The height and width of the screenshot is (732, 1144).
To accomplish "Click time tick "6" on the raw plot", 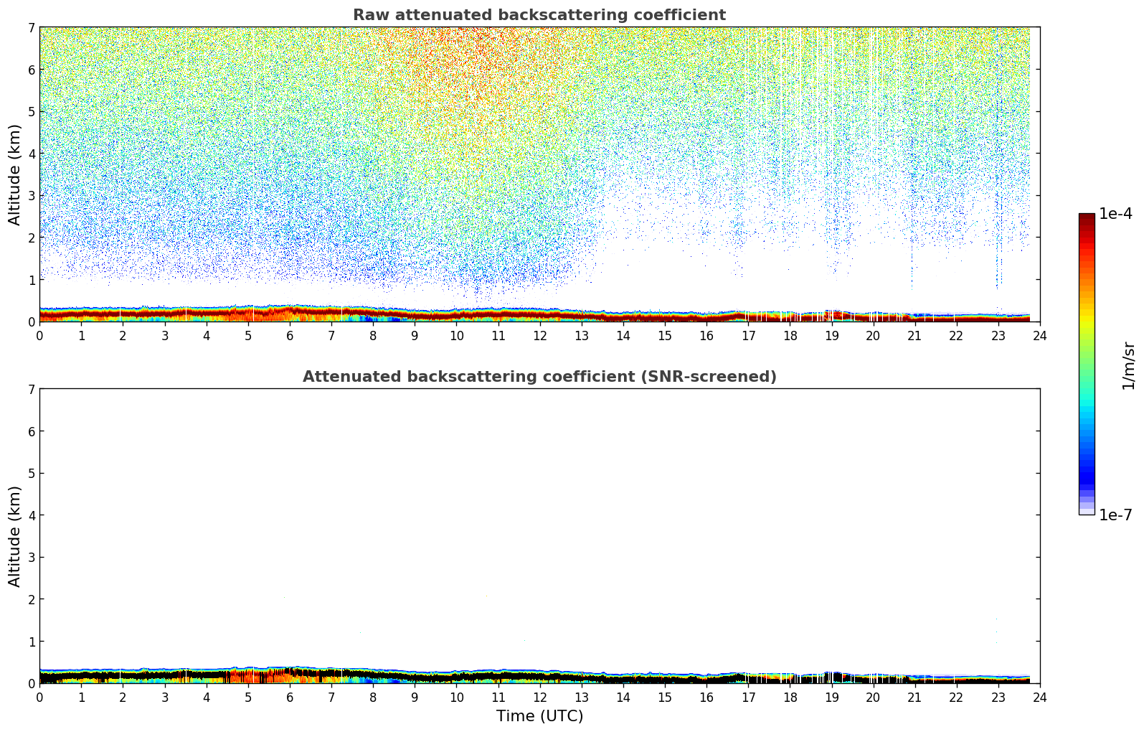I will (290, 335).
